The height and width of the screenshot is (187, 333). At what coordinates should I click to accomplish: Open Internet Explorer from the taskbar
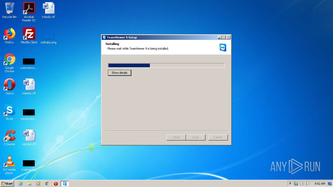[21, 184]
